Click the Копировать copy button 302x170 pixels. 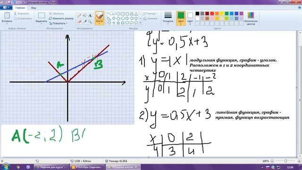coord(23,18)
